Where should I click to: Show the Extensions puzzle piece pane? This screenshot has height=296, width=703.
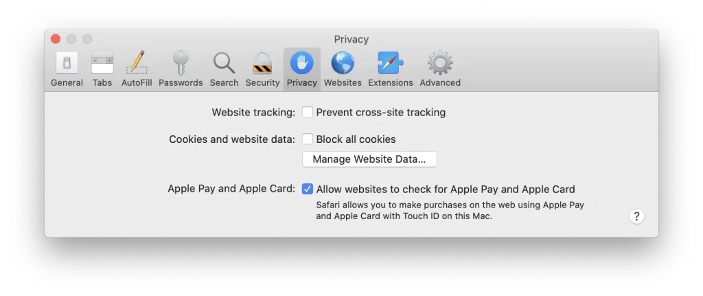(390, 64)
